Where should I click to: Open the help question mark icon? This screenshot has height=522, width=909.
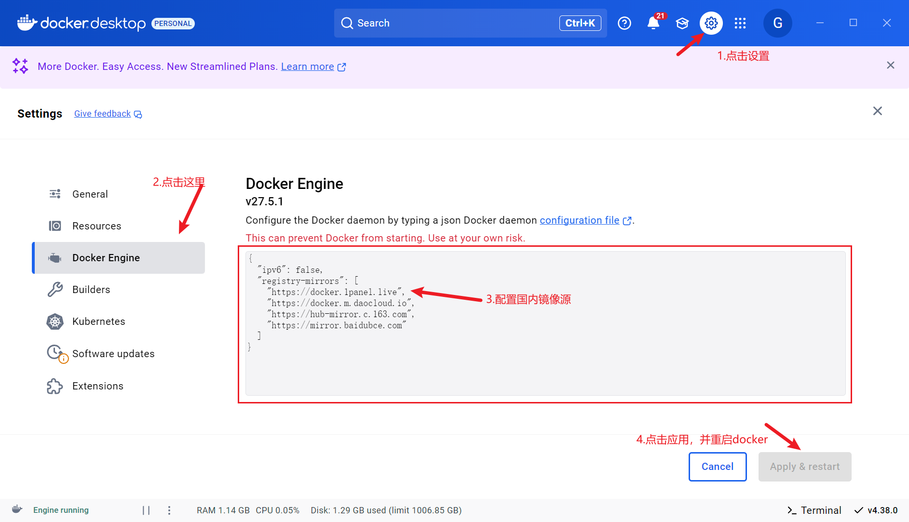coord(624,23)
